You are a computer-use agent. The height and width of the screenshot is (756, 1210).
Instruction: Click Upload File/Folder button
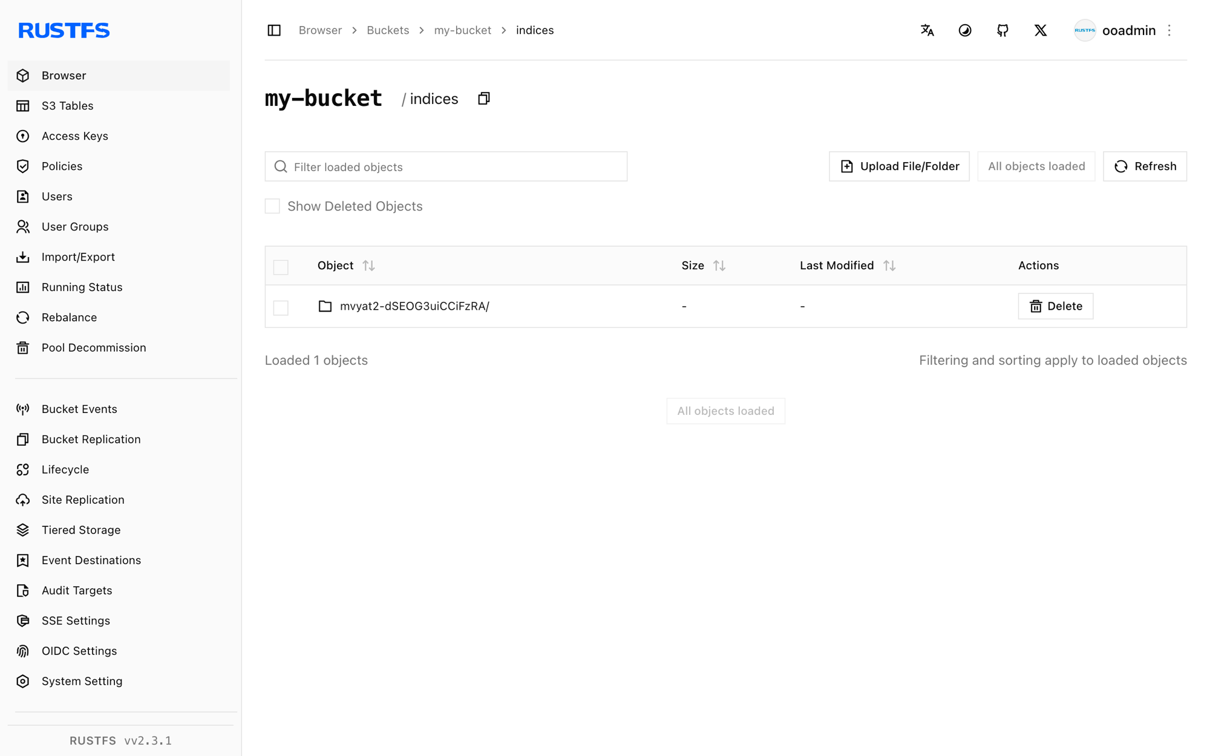[899, 166]
